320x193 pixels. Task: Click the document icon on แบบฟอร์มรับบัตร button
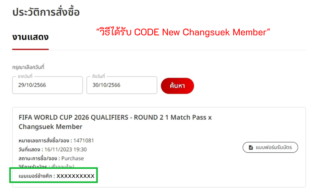[x=250, y=147]
